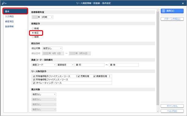This screenshot has height=116, width=187.
Task: Click the キャンセル button
Action: pos(172,106)
